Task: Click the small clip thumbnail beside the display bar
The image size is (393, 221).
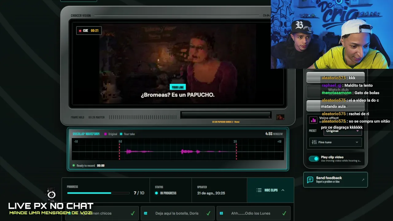Action: pos(280,117)
